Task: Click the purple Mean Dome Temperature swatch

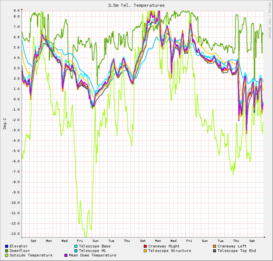Action: (66, 255)
